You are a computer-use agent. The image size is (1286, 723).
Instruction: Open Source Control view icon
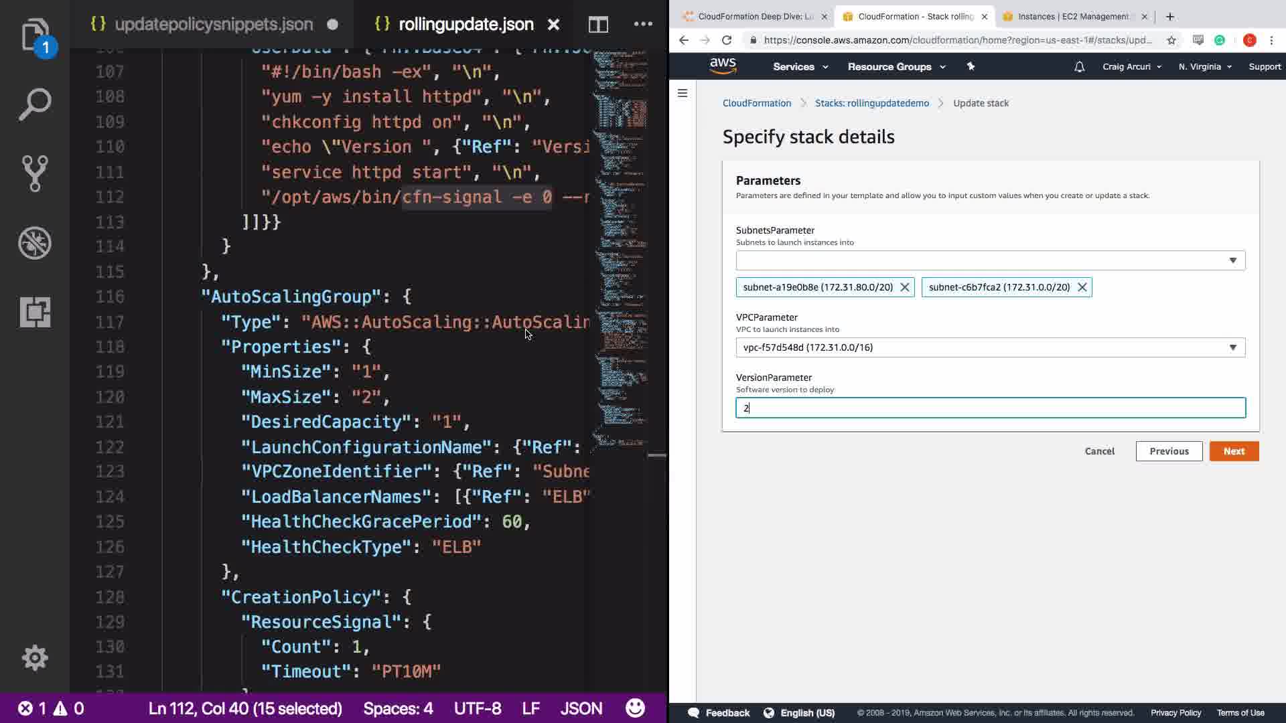click(35, 173)
